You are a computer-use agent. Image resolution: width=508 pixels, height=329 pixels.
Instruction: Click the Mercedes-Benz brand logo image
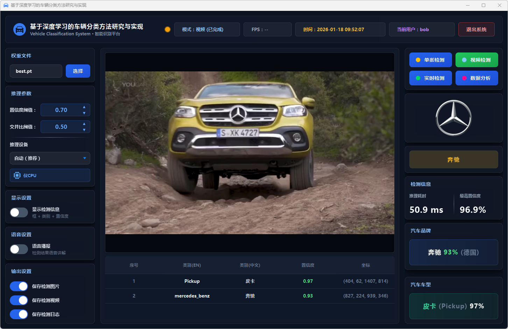click(453, 118)
